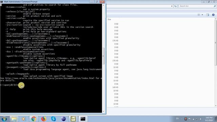Click the -javaagent:<jarpath> option line
The width and height of the screenshot is (217, 122).
(26, 67)
